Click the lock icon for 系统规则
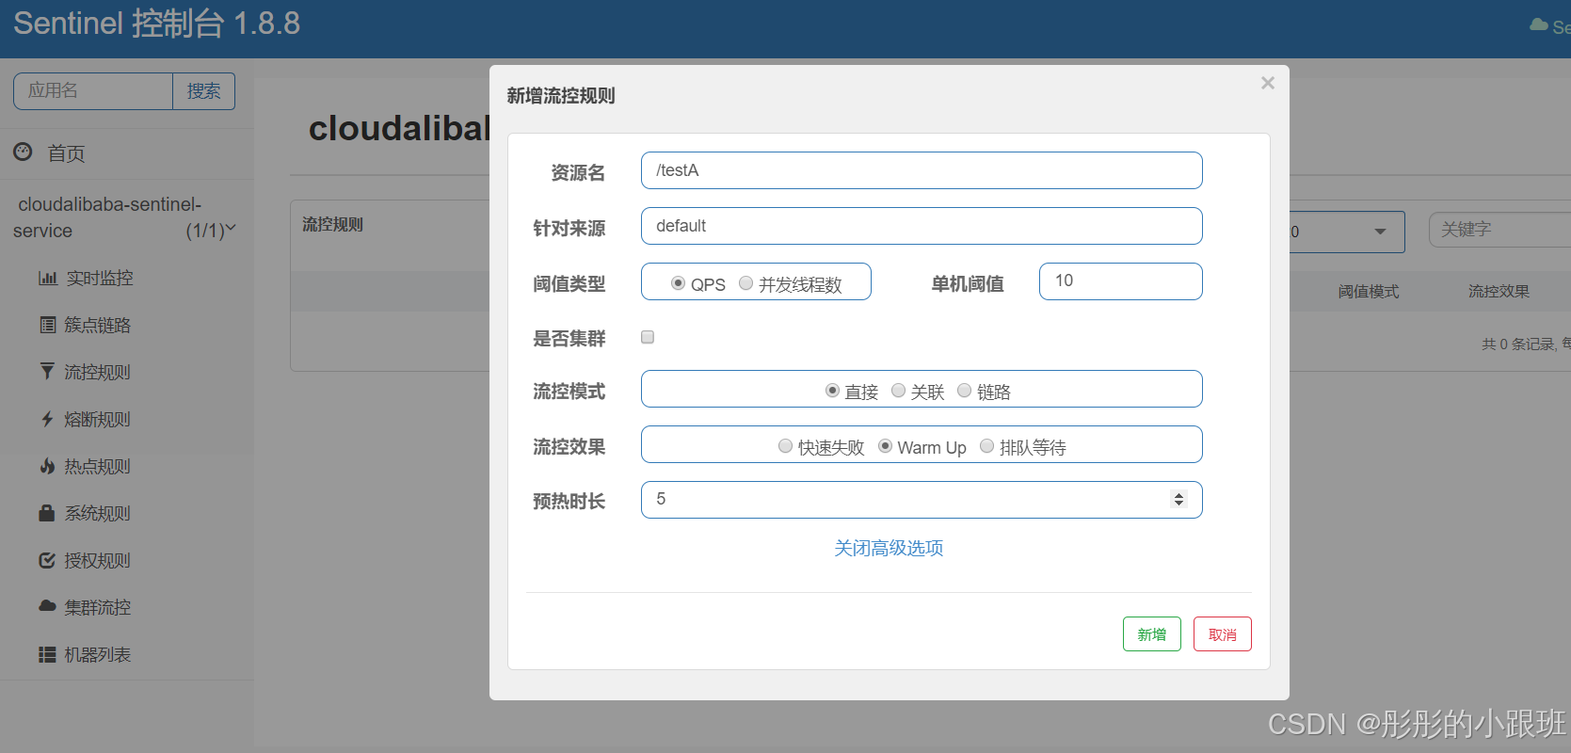Image resolution: width=1571 pixels, height=753 pixels. (x=46, y=513)
